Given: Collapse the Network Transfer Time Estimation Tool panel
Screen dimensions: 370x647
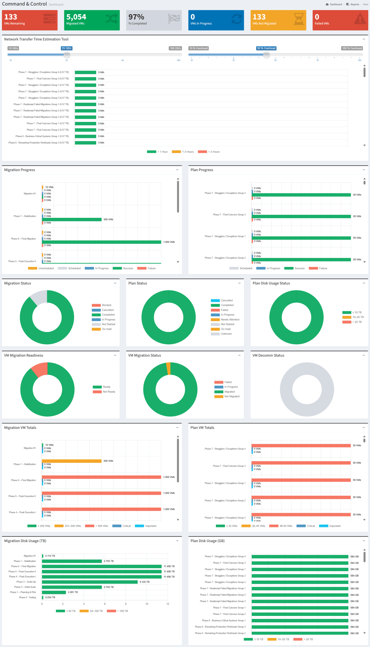Looking at the screenshot, I should coord(364,39).
